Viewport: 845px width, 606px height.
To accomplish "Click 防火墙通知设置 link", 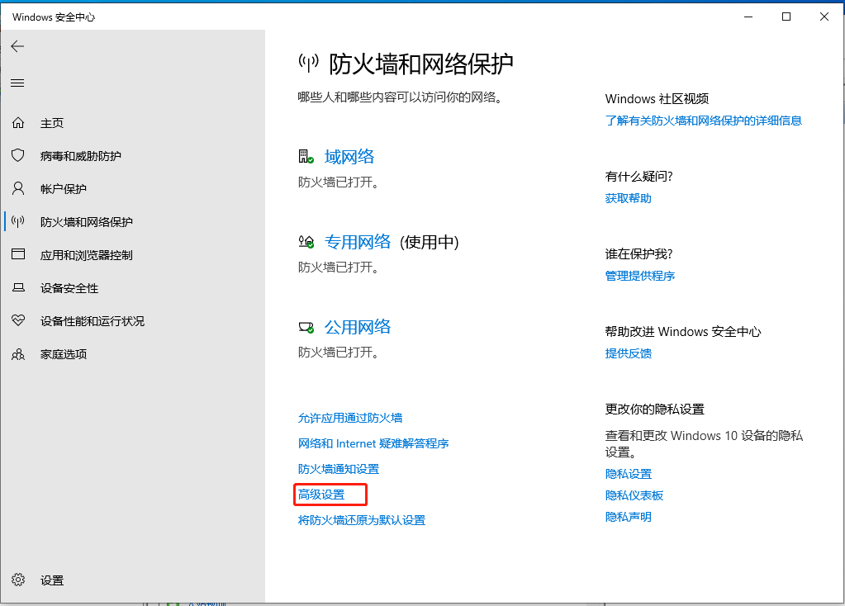I will point(339,469).
